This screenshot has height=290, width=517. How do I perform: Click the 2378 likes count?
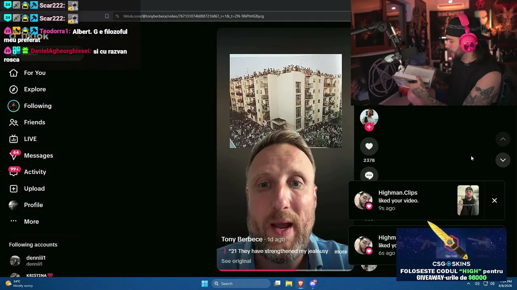pos(369,160)
